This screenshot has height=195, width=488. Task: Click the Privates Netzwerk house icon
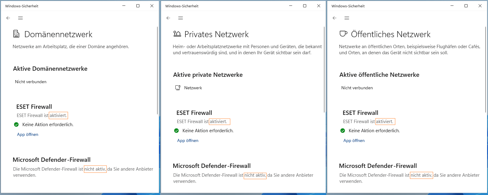tap(177, 34)
